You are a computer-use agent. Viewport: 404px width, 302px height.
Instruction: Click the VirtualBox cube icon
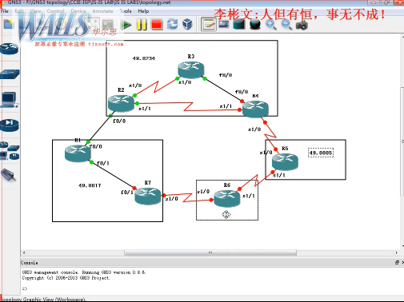pyautogui.click(x=187, y=25)
